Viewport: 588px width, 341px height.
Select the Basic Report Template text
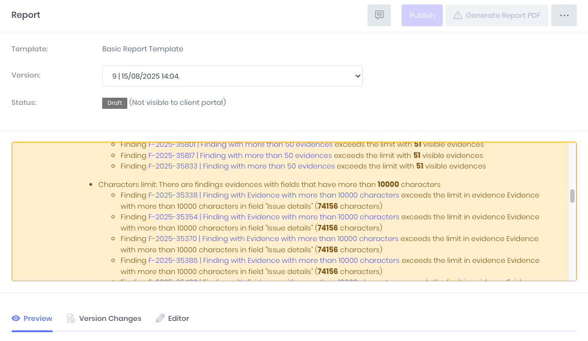pos(142,49)
